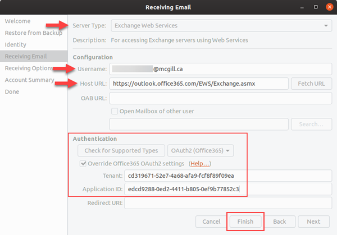
Task: Close the Receiving Email window
Action: point(330,7)
